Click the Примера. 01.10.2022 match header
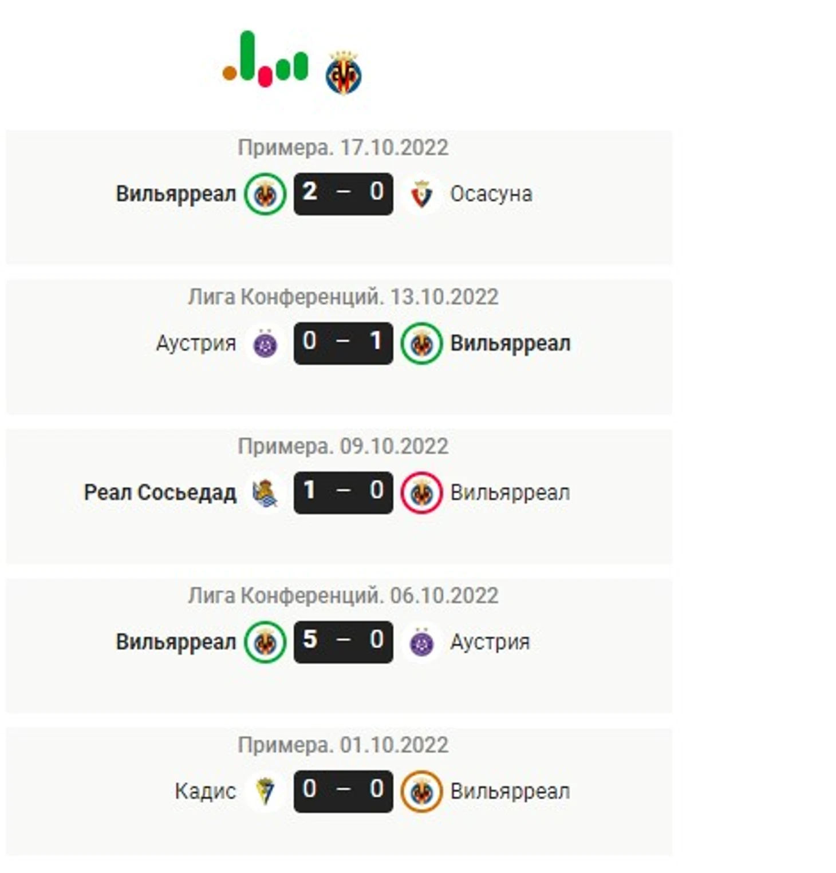This screenshot has height=873, width=836. [342, 745]
